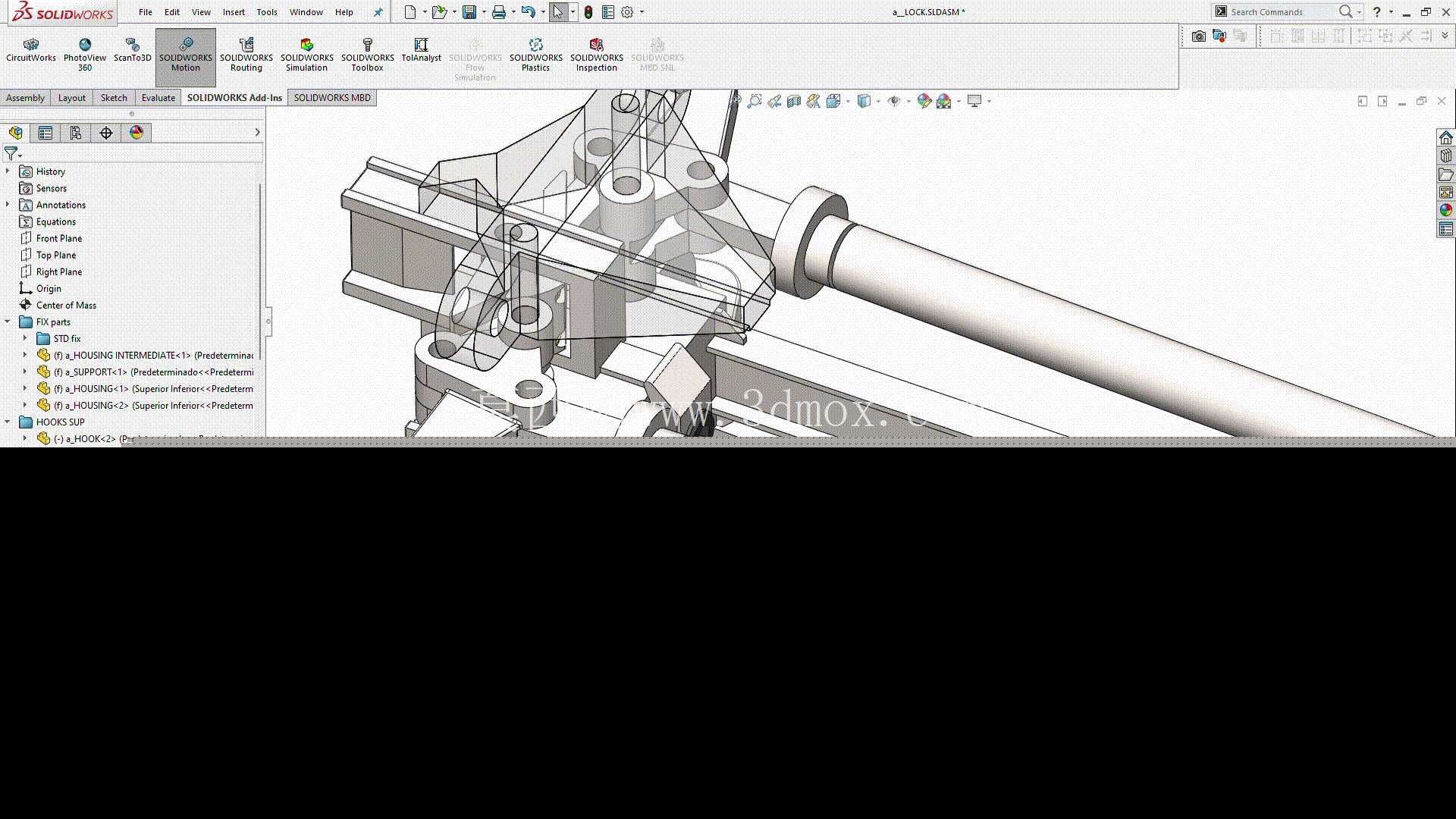Open Section View tool
The image size is (1456, 819).
pyautogui.click(x=794, y=101)
